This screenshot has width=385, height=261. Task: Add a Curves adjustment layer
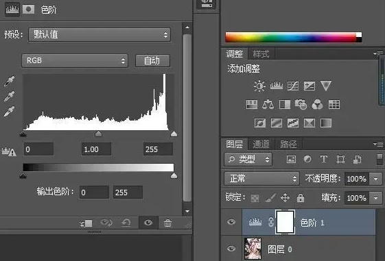(293, 86)
